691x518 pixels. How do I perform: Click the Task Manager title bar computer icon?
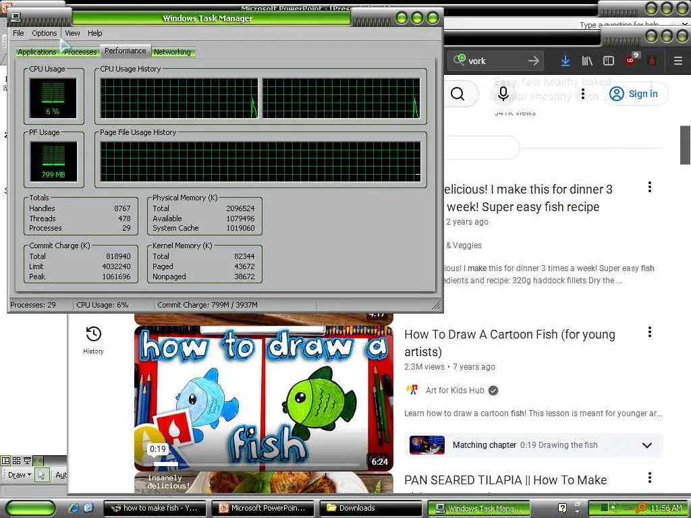coord(16,18)
